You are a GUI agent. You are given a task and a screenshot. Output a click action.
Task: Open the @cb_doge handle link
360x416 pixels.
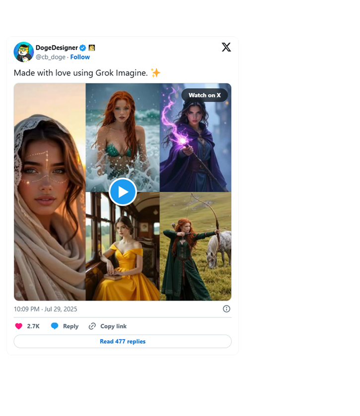tap(50, 57)
